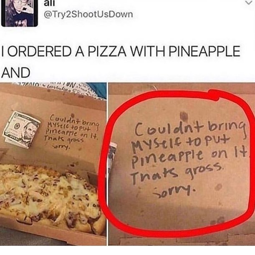Click the word 'PINEAPPLE' in the tweet text
Image resolution: width=255 pixels, height=255 pixels.
point(204,51)
